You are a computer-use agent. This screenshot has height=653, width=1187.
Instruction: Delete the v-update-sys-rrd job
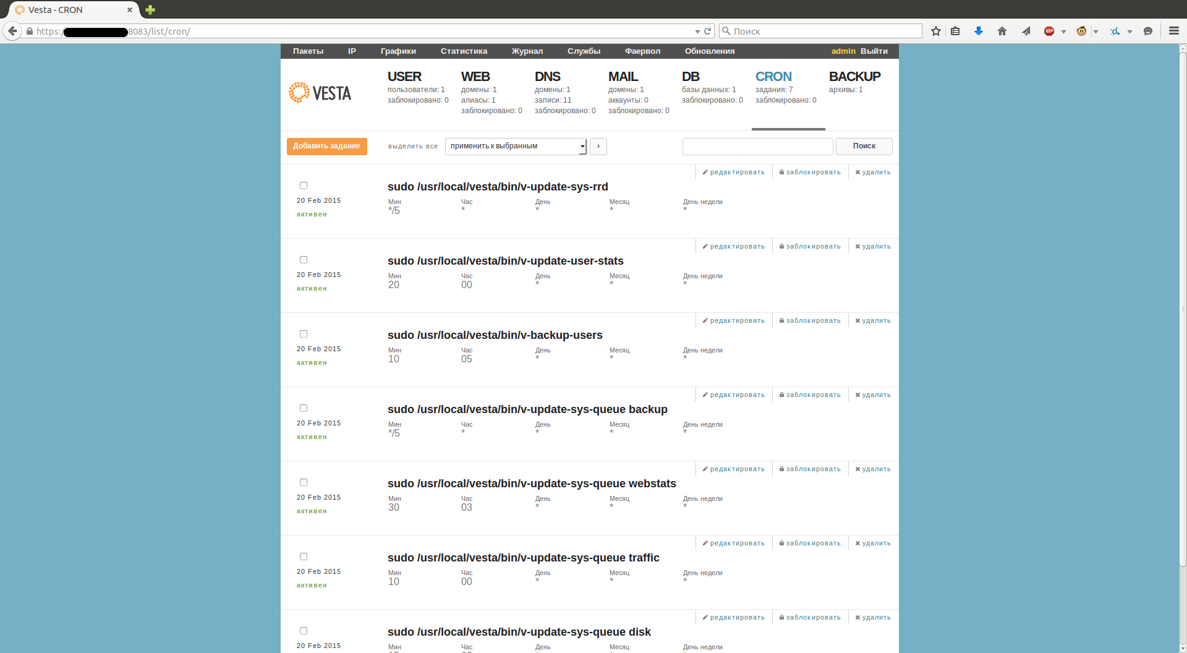(x=873, y=173)
